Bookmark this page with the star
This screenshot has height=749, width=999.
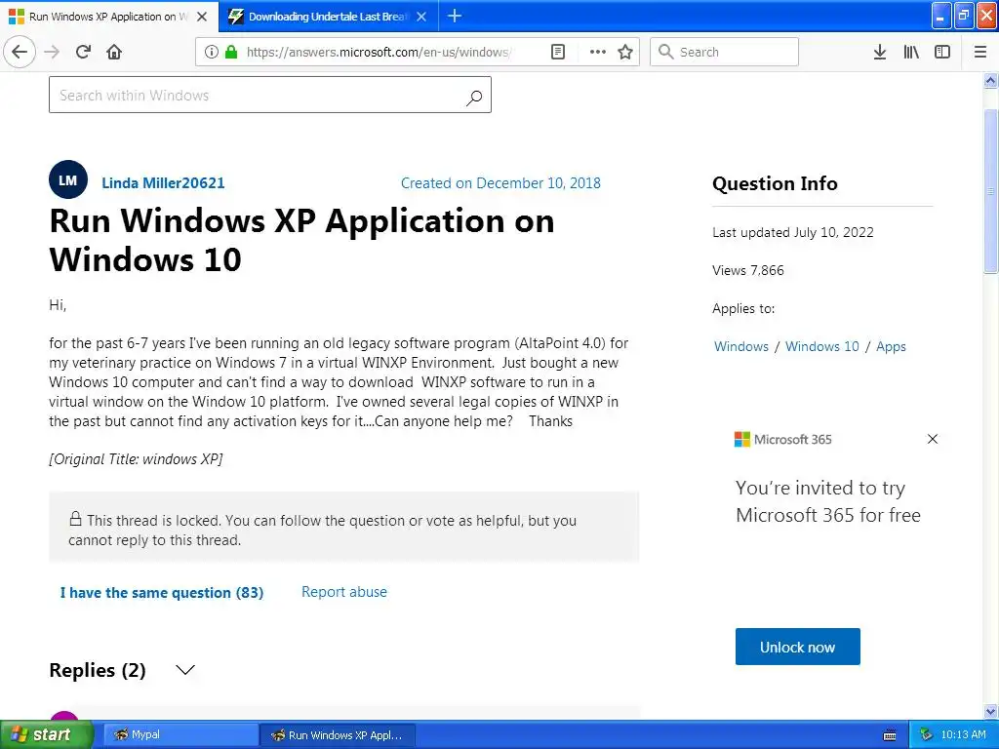625,52
